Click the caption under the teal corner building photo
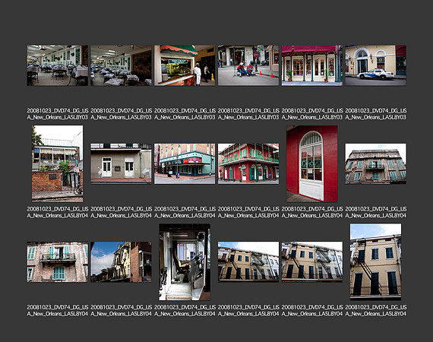 point(185,212)
